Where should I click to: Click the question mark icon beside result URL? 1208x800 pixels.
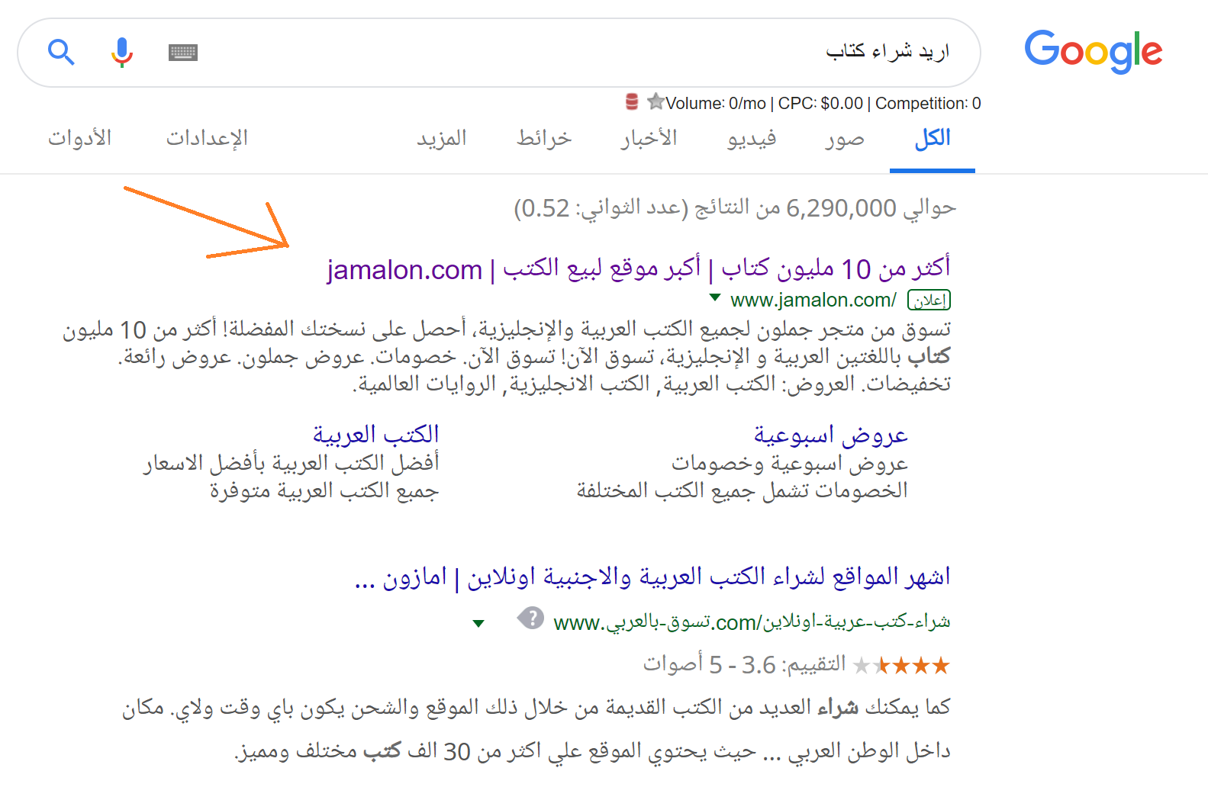point(530,618)
